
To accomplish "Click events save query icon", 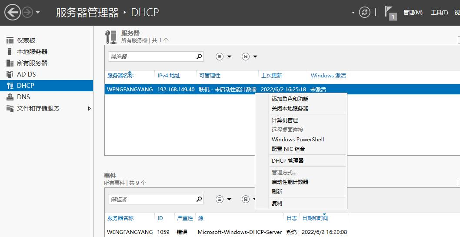I will coord(246,199).
